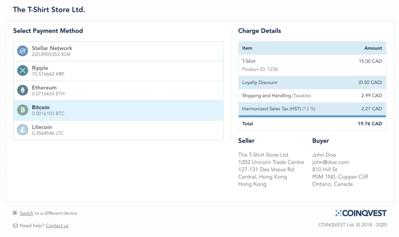Click the 75.576662 XRP amount

[48, 74]
